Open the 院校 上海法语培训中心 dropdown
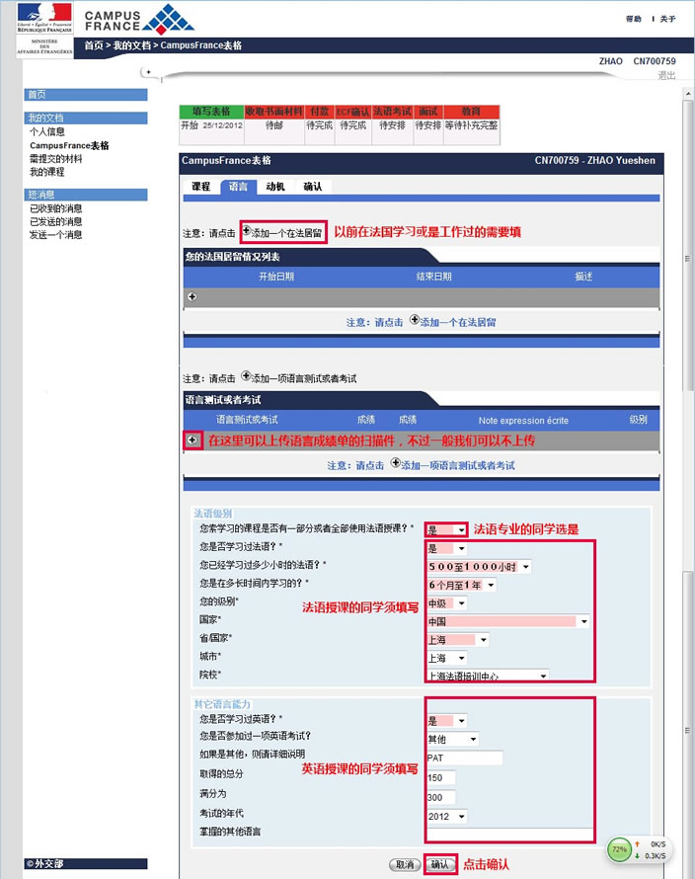Viewport: 695px width, 879px height. coord(488,676)
